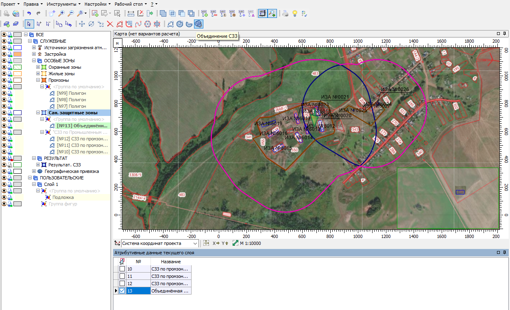Click the ruler measure distance tool

pyautogui.click(x=131, y=13)
